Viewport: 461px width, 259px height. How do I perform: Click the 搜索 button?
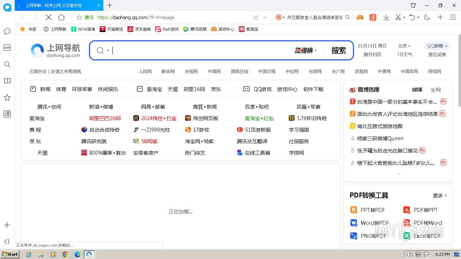coord(339,50)
